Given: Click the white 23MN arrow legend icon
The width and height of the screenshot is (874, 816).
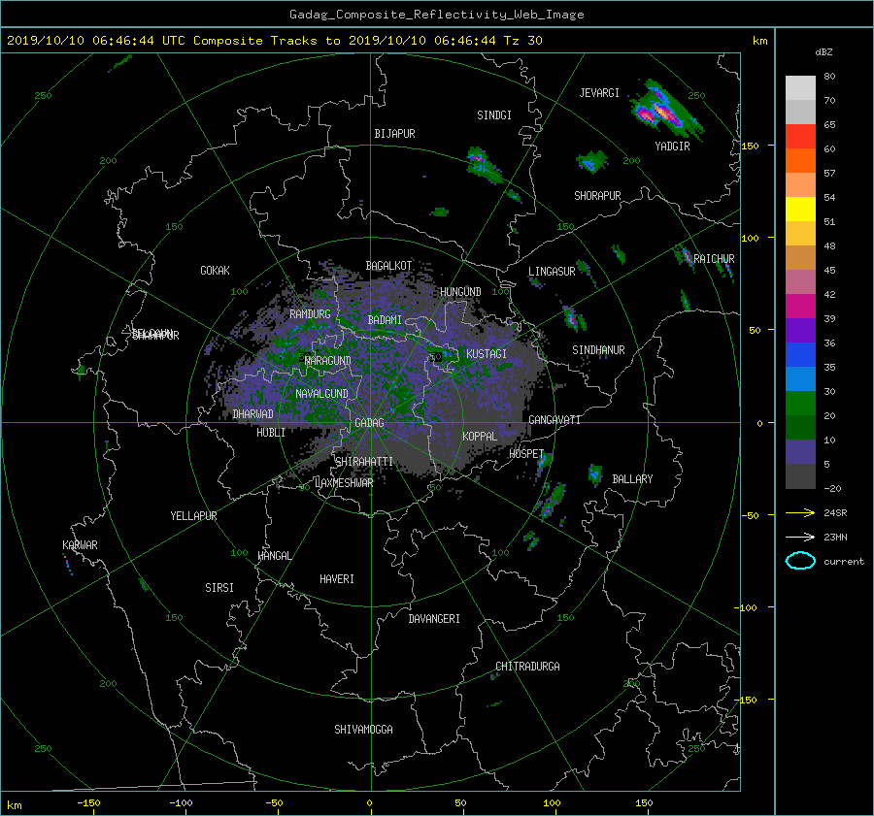Looking at the screenshot, I should tap(800, 537).
